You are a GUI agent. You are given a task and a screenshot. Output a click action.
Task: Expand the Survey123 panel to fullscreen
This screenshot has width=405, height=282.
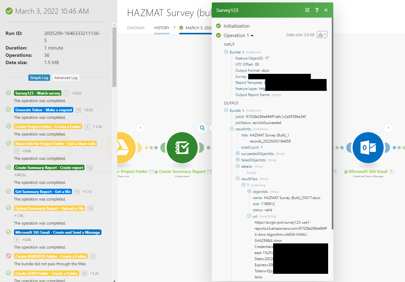307,10
